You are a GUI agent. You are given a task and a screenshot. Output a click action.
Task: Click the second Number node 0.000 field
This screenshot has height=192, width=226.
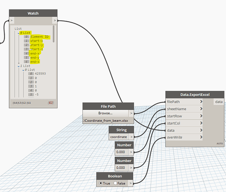[122, 168]
